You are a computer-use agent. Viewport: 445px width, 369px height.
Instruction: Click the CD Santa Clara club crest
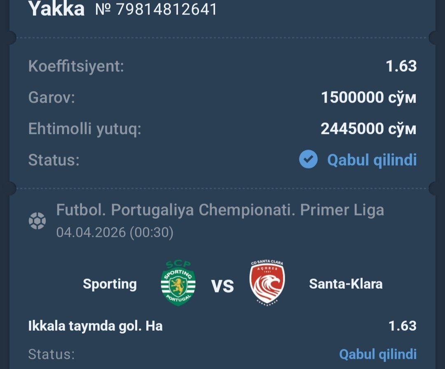coord(267,283)
